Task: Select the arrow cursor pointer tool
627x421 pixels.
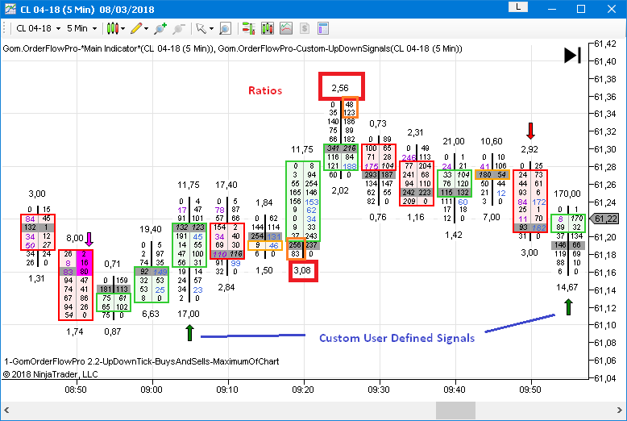Action: click(x=201, y=28)
